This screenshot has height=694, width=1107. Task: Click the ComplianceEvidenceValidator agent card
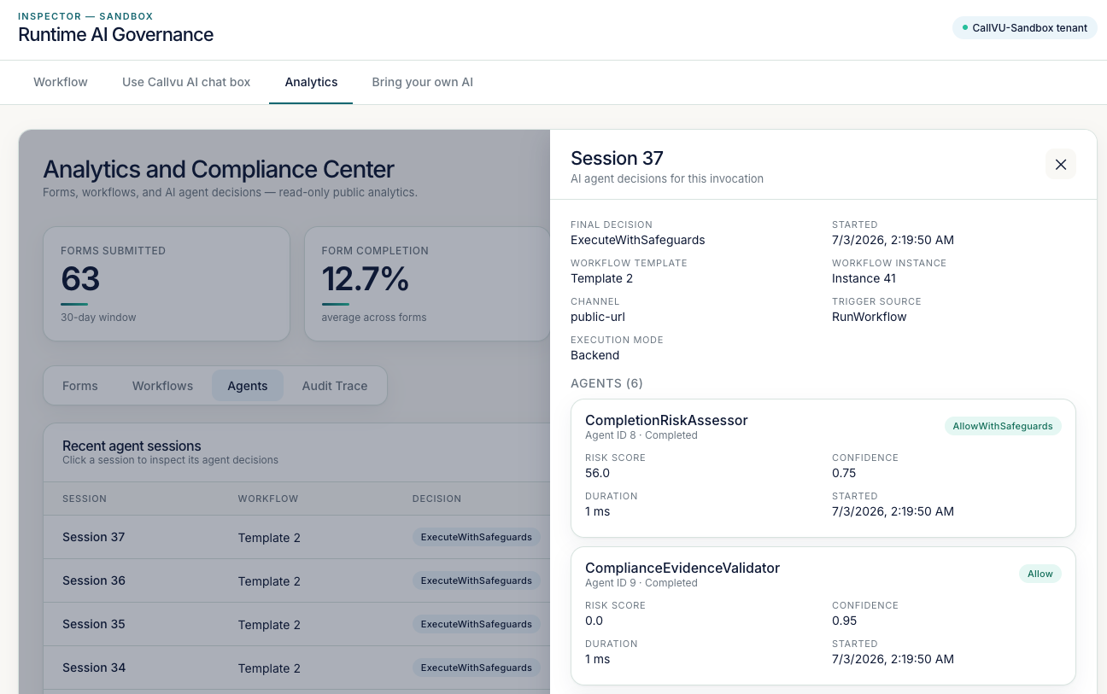(823, 615)
